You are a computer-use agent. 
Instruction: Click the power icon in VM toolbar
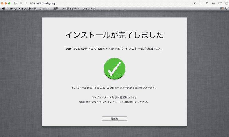tap(15, 3)
